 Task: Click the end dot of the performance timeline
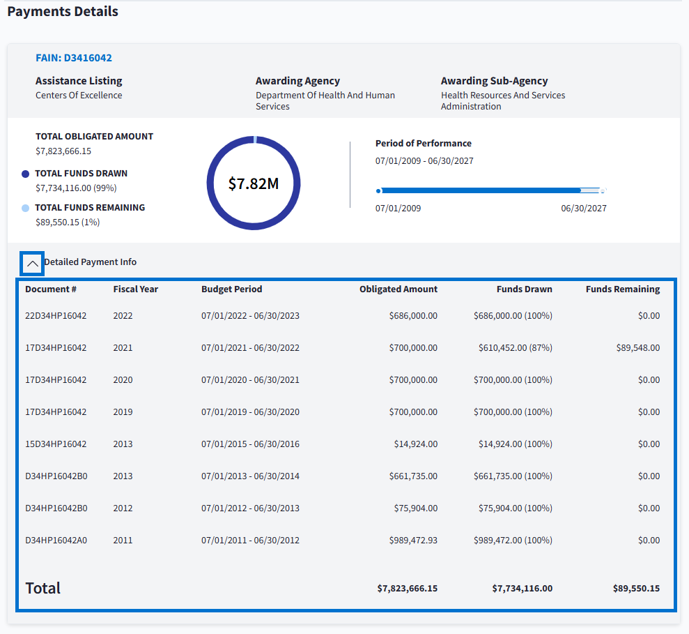point(603,190)
